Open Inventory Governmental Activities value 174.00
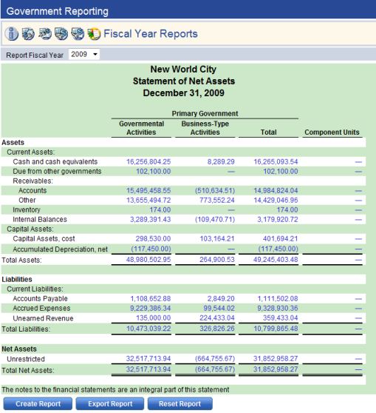 (160, 210)
